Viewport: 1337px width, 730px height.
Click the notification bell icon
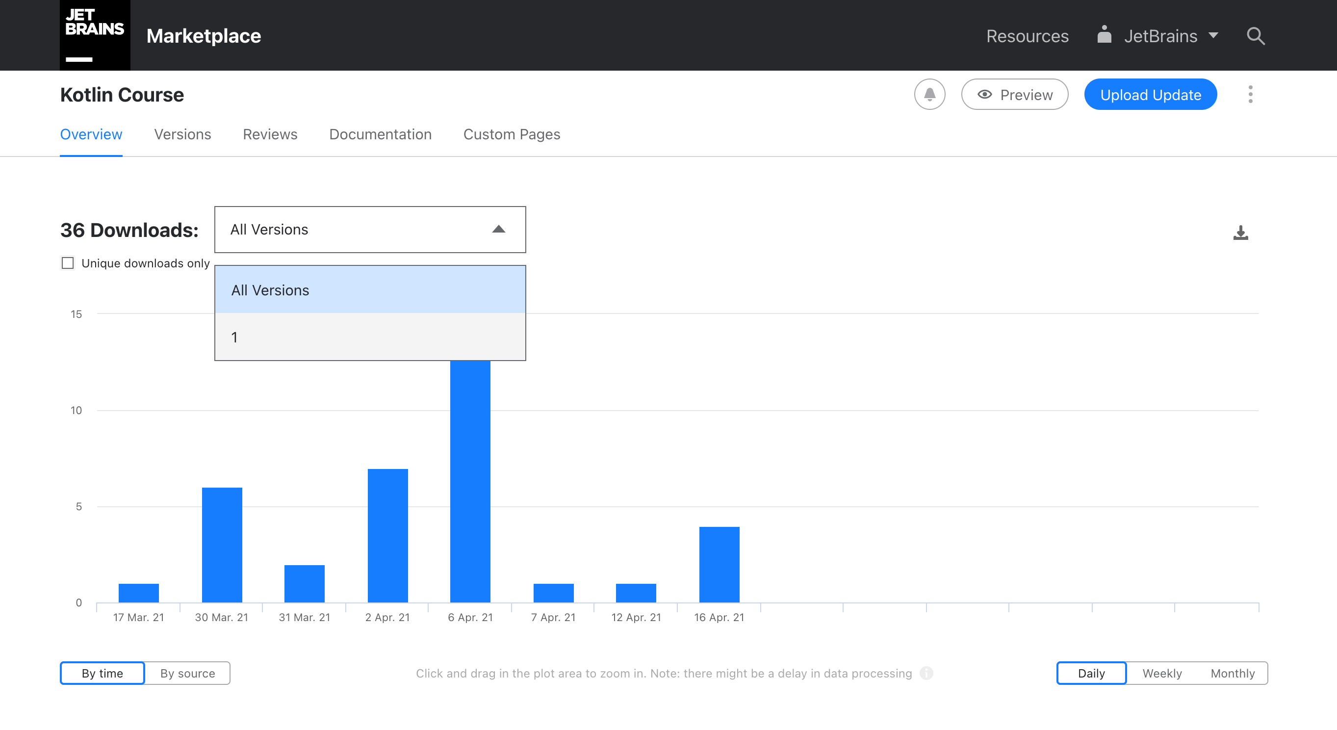tap(929, 95)
